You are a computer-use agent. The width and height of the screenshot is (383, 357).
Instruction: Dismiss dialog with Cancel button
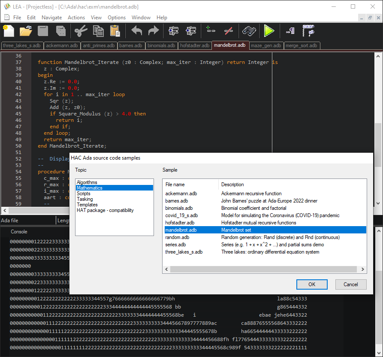pos(351,284)
